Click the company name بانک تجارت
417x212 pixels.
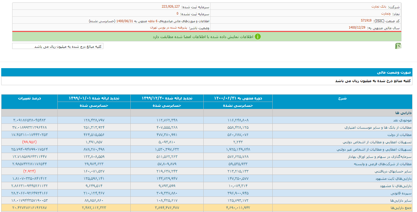(377, 7)
